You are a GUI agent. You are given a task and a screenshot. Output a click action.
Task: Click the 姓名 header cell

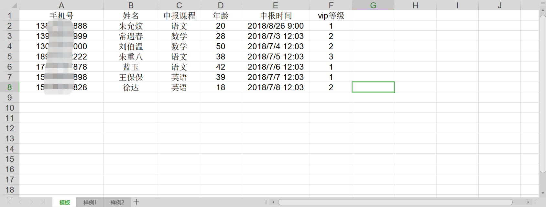click(x=131, y=16)
